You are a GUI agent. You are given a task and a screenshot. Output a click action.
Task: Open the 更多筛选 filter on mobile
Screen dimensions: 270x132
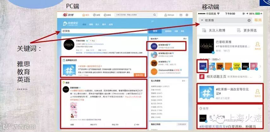[247, 31]
